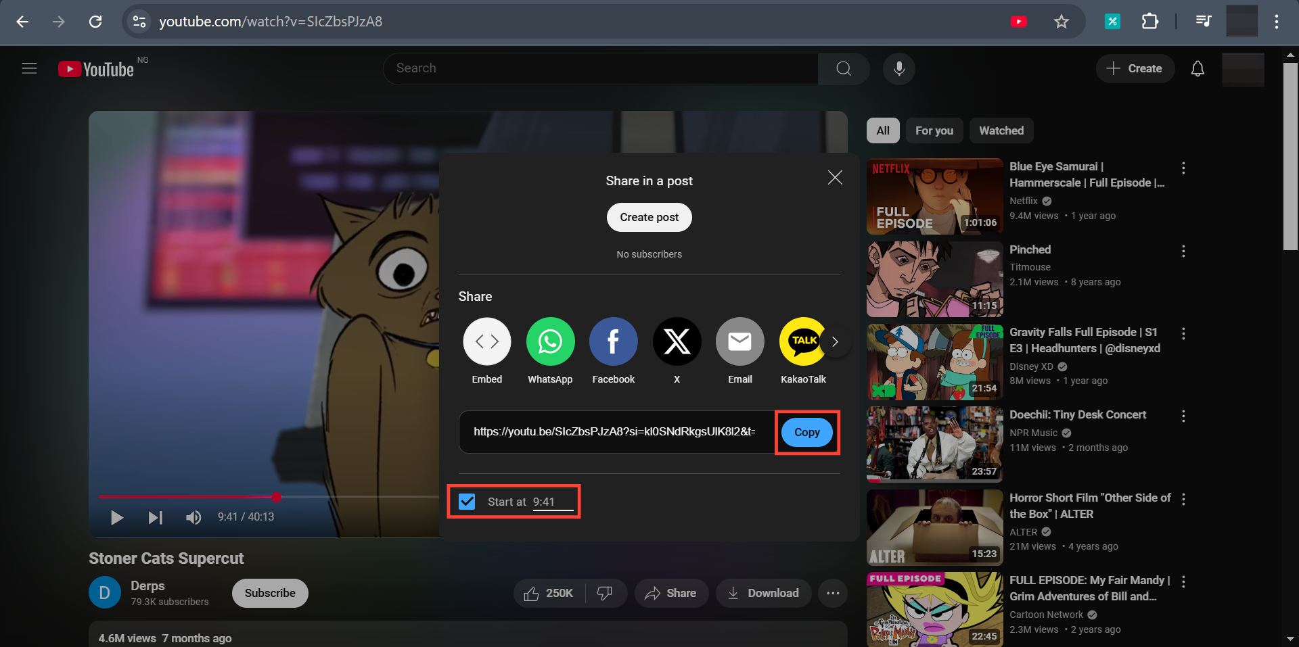Like the video with 250K likes
The height and width of the screenshot is (647, 1299).
click(549, 593)
